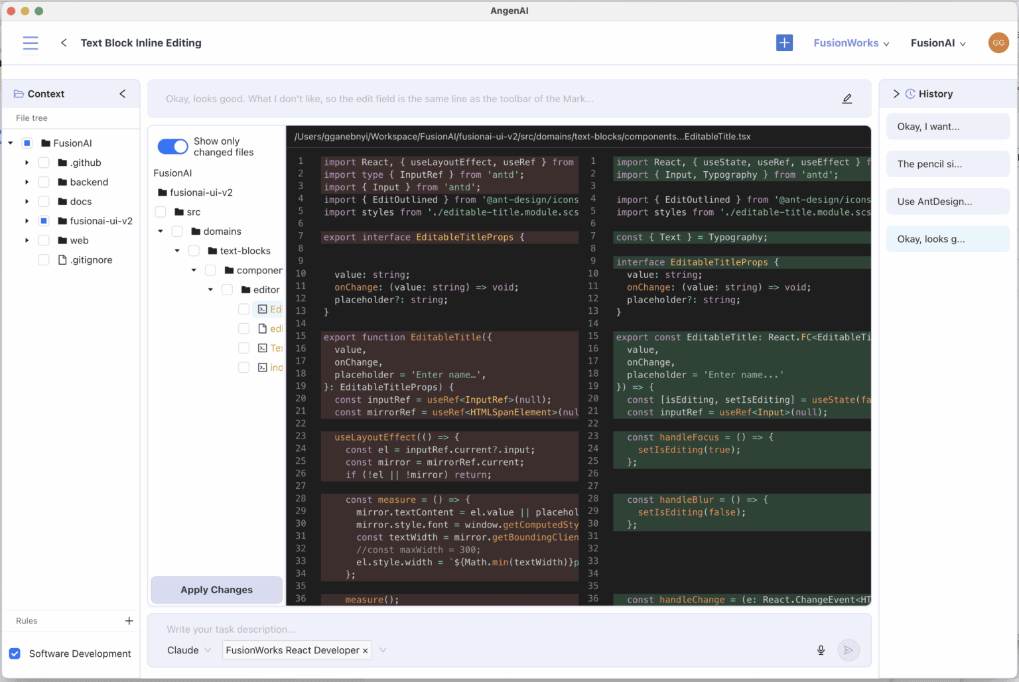The image size is (1019, 682).
Task: Open the hamburger navigation menu
Action: [x=31, y=42]
